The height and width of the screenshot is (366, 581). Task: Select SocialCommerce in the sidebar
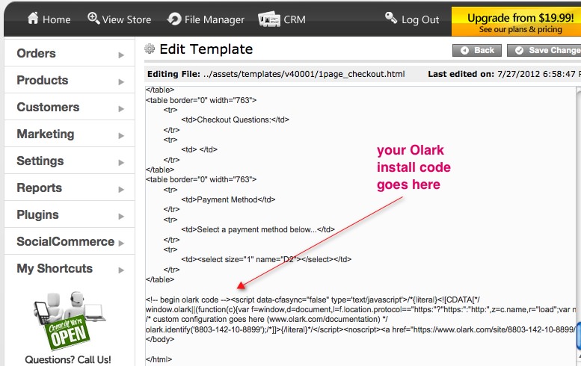pyautogui.click(x=66, y=242)
